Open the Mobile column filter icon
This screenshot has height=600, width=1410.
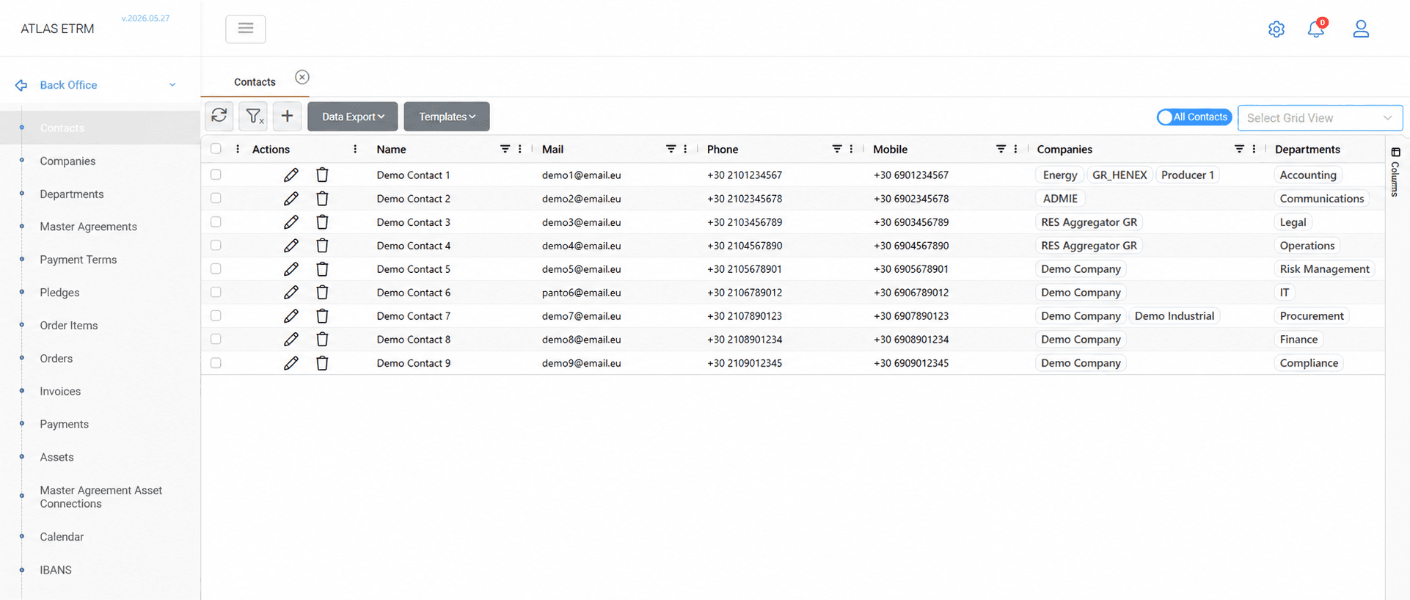(x=1001, y=149)
